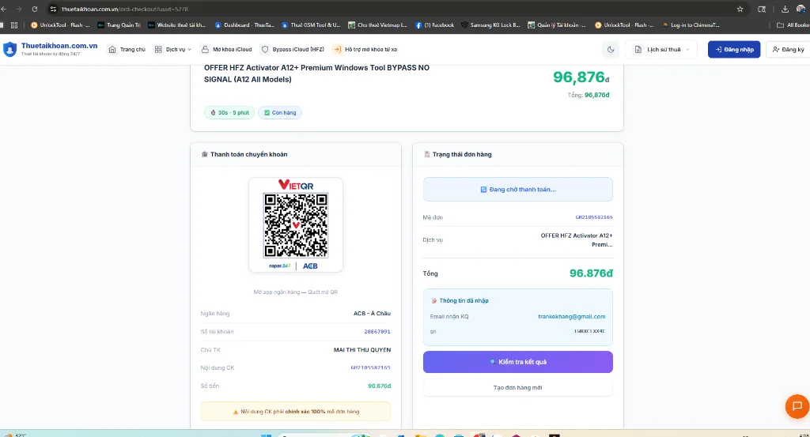810x437 pixels.
Task: Open first UnlockTool - Flash bookmark
Action: point(60,24)
